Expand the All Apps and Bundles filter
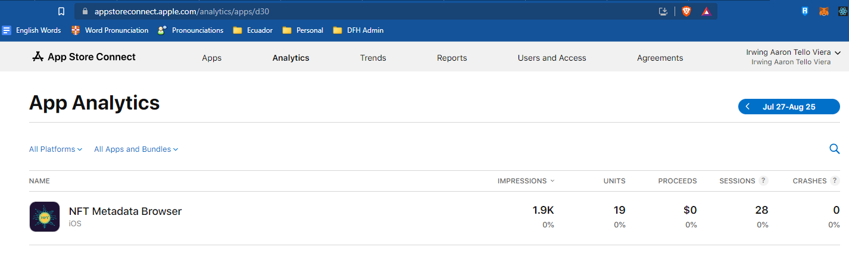The width and height of the screenshot is (849, 253). point(136,149)
